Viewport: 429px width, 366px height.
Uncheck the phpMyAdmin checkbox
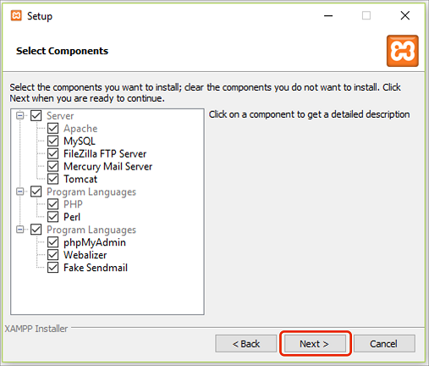(x=53, y=242)
